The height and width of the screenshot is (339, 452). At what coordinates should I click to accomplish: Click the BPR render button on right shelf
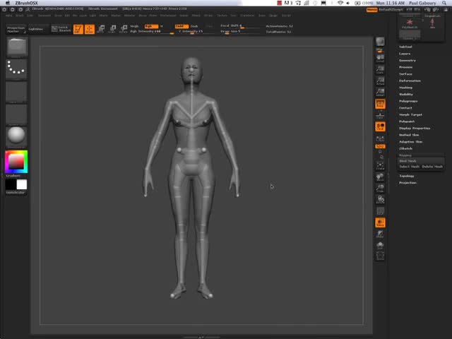point(380,42)
